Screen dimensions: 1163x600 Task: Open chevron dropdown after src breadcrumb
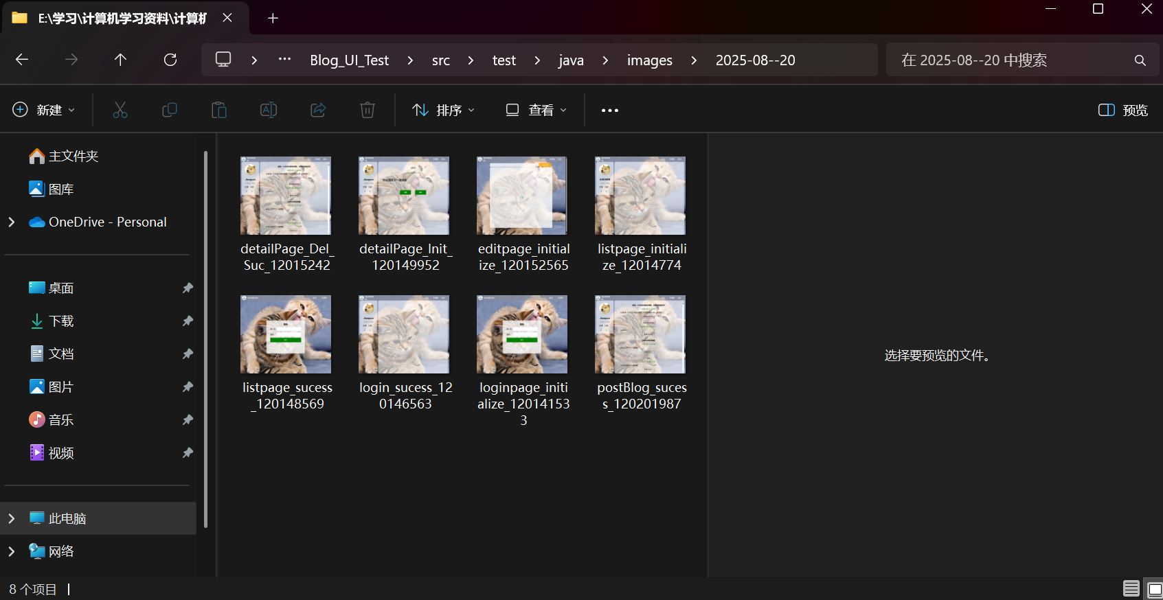[x=471, y=60]
